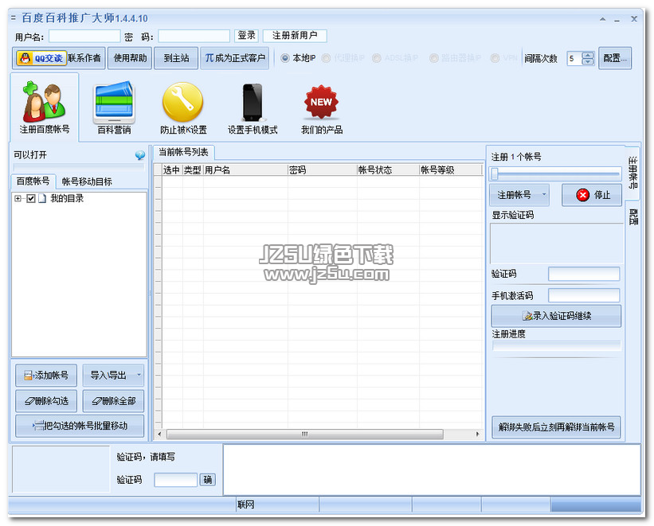Click the 密码 column header

pos(323,170)
